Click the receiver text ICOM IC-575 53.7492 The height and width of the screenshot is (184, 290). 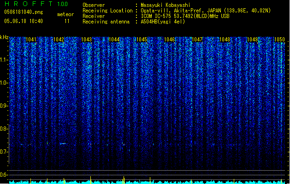[185, 16]
